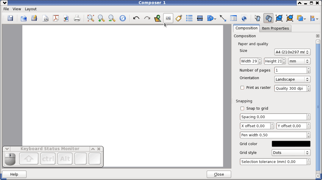
Task: Open the paper Size A4 dropdown
Action: click(x=292, y=52)
